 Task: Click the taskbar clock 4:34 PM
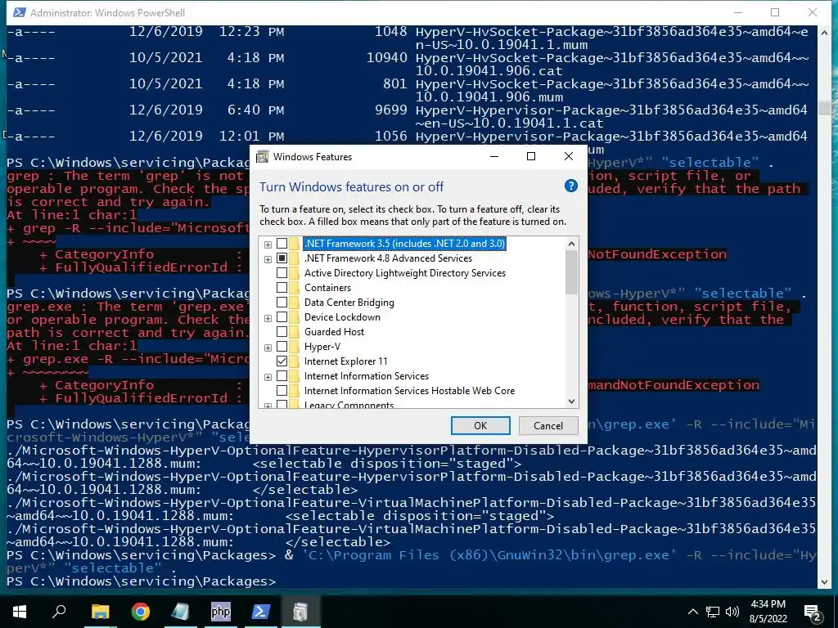pos(768,604)
